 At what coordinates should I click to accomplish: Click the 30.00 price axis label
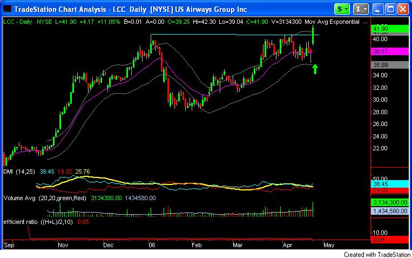(x=380, y=100)
